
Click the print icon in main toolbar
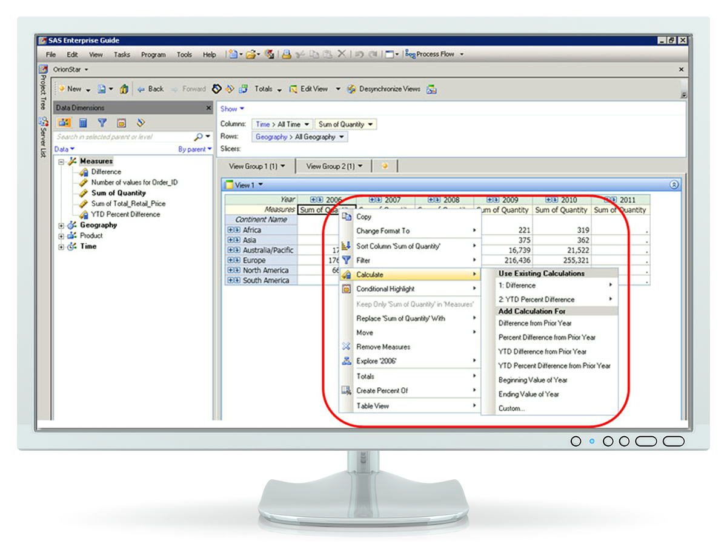click(287, 54)
